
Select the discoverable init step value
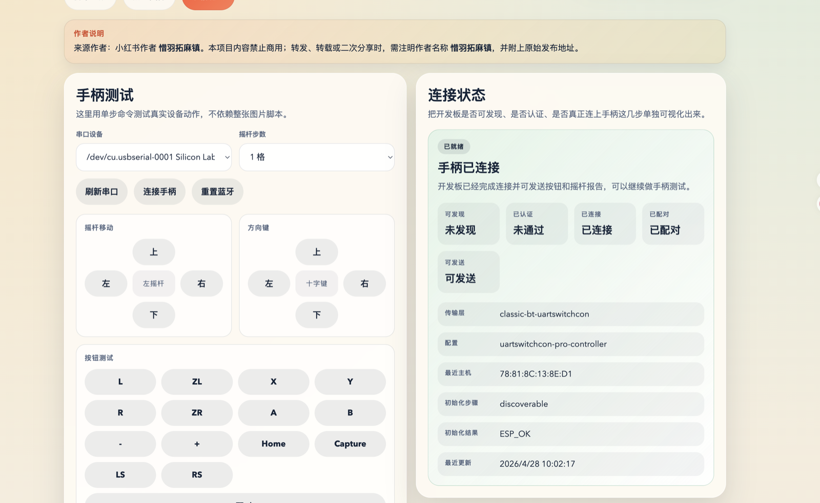[x=524, y=404]
